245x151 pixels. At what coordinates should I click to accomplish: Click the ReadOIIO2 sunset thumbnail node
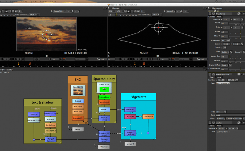(78, 91)
